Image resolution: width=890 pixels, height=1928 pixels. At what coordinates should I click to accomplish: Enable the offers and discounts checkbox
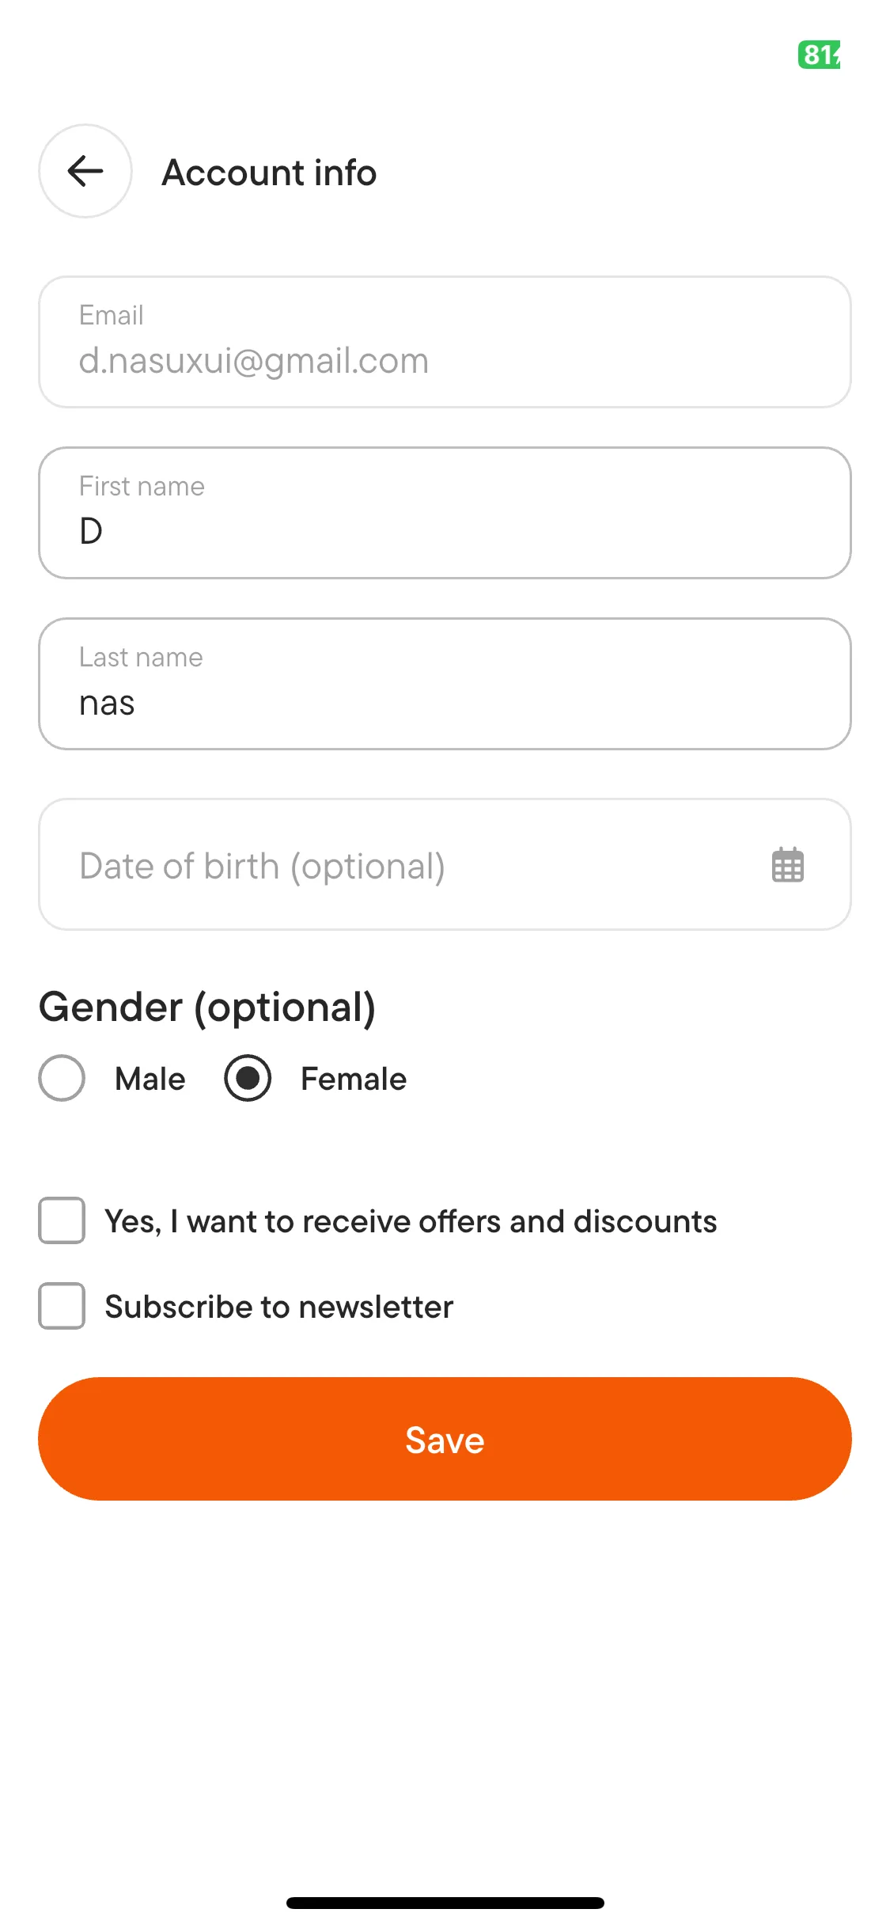coord(62,1220)
